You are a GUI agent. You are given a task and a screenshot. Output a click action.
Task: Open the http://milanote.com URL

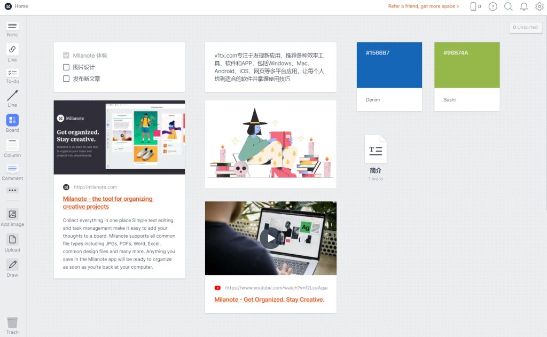point(95,187)
